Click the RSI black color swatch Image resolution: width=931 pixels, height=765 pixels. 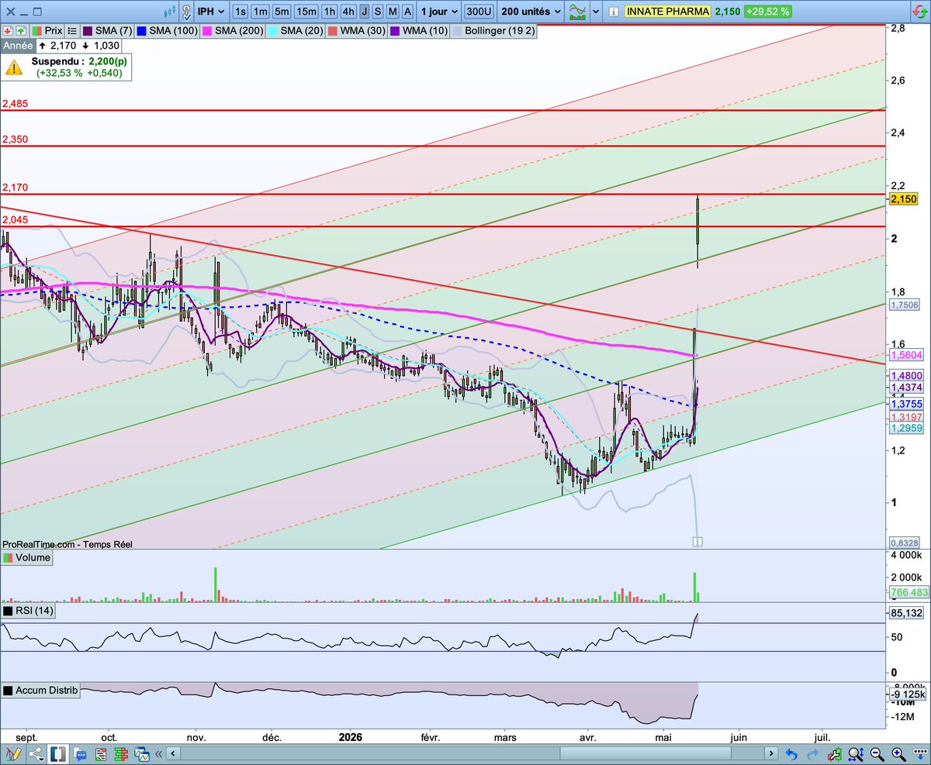(8, 612)
